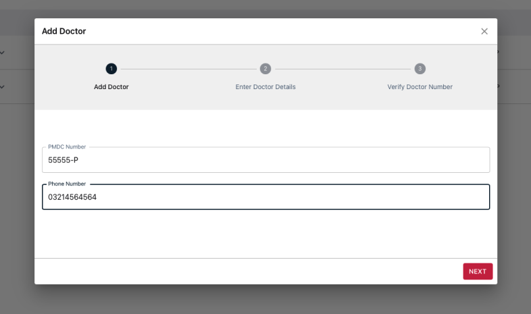Select the step 3 circle in stepper
531x314 pixels.
click(x=420, y=69)
